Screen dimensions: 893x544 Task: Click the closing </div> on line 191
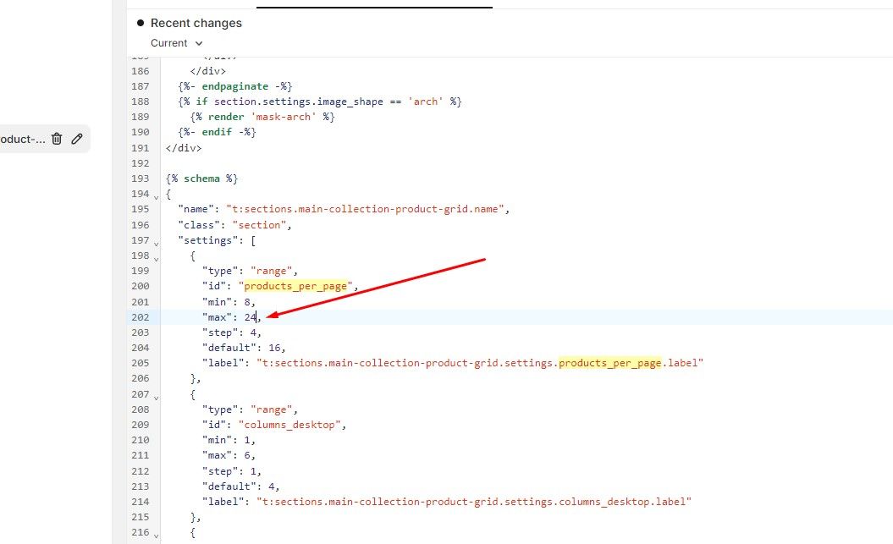tap(184, 148)
